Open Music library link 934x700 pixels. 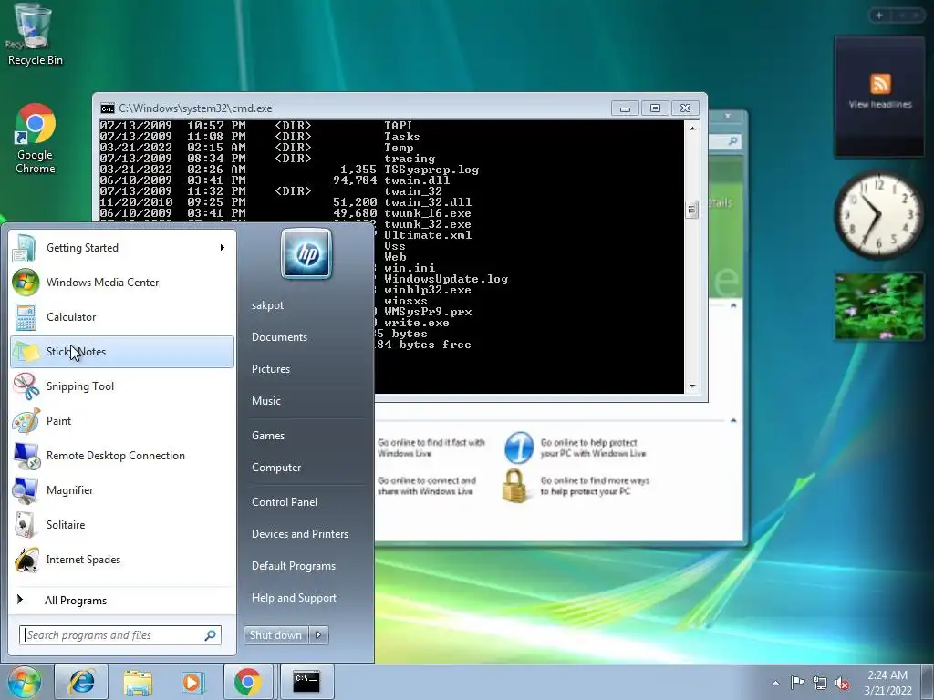265,401
